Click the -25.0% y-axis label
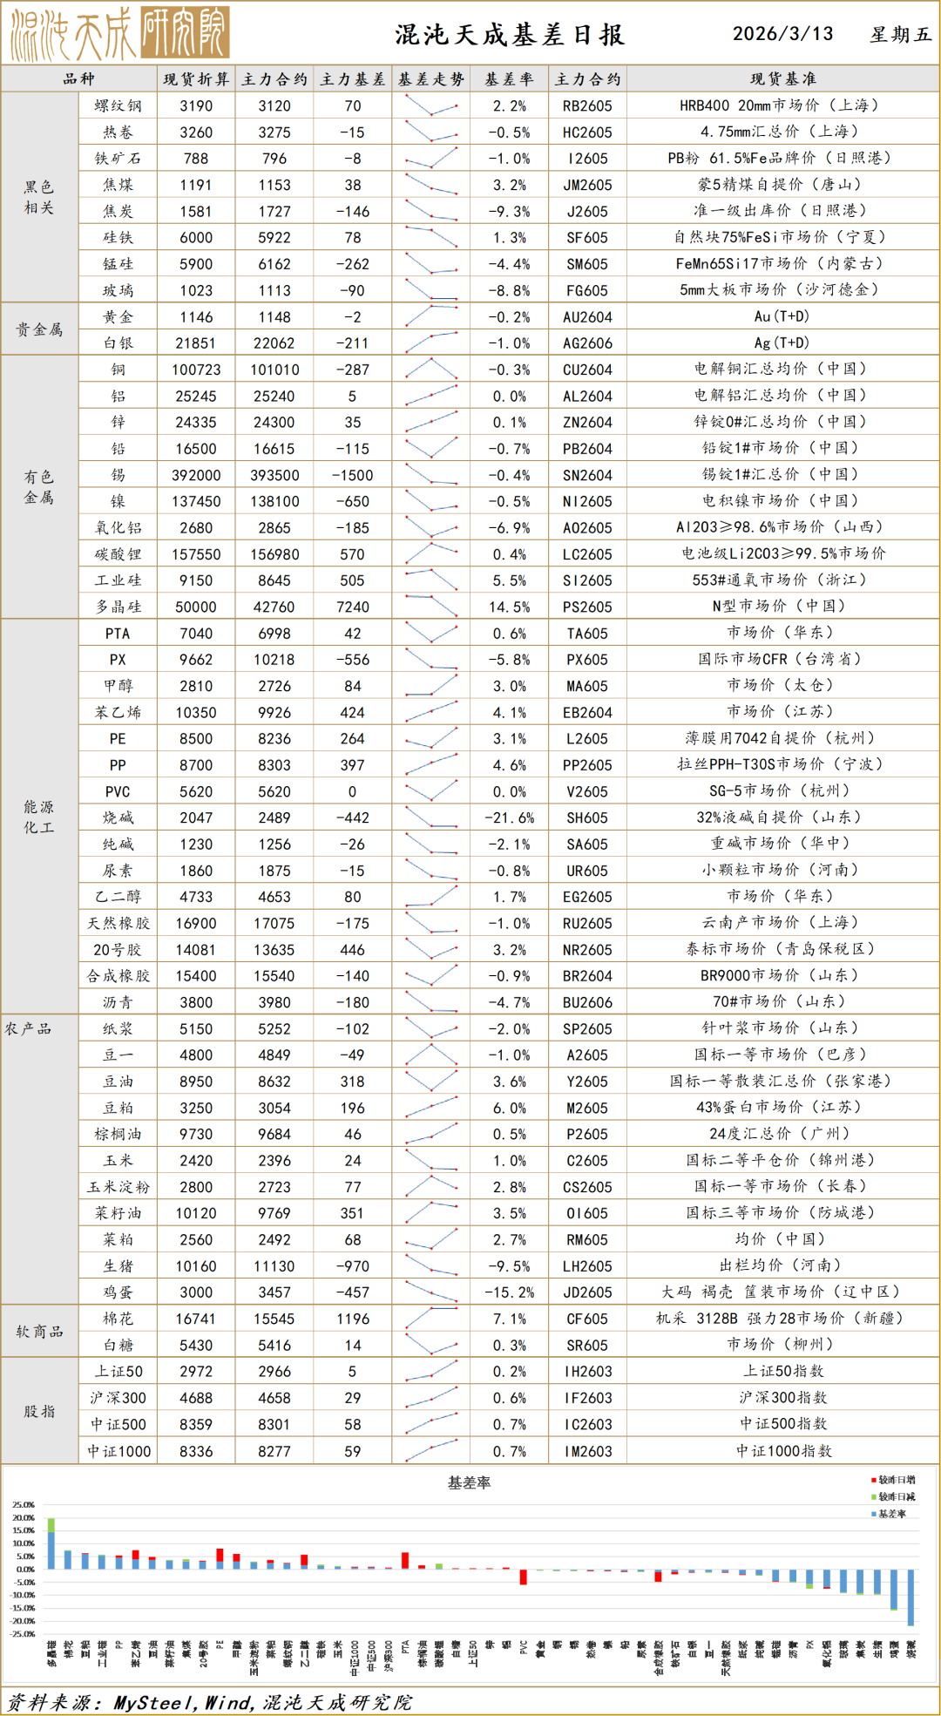 tap(23, 1634)
